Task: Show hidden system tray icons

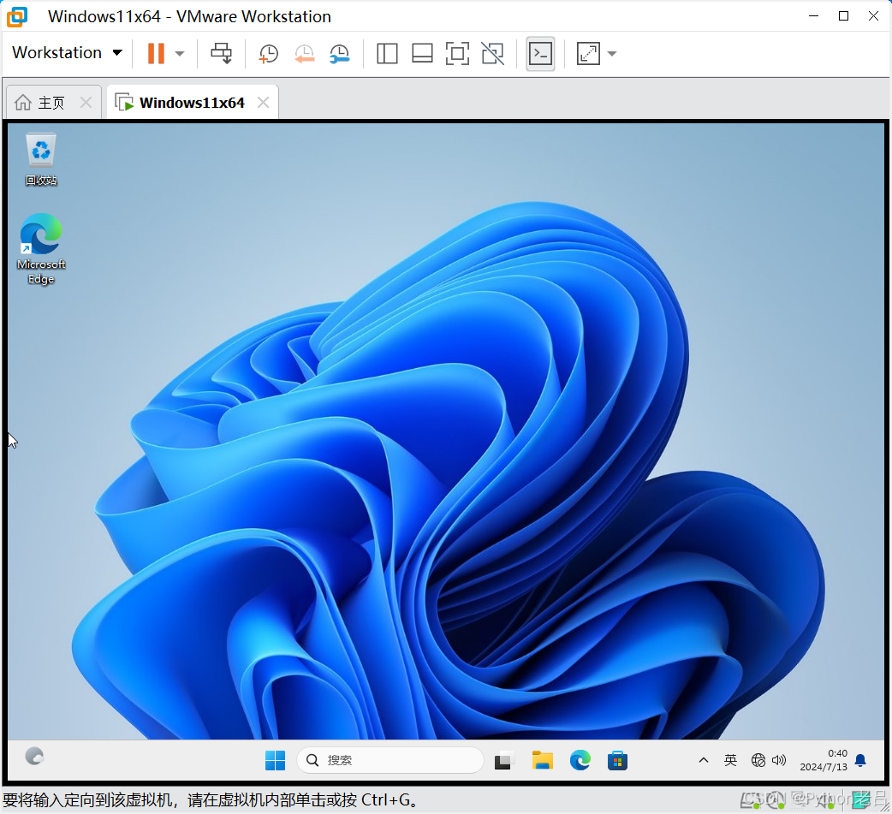Action: point(704,761)
